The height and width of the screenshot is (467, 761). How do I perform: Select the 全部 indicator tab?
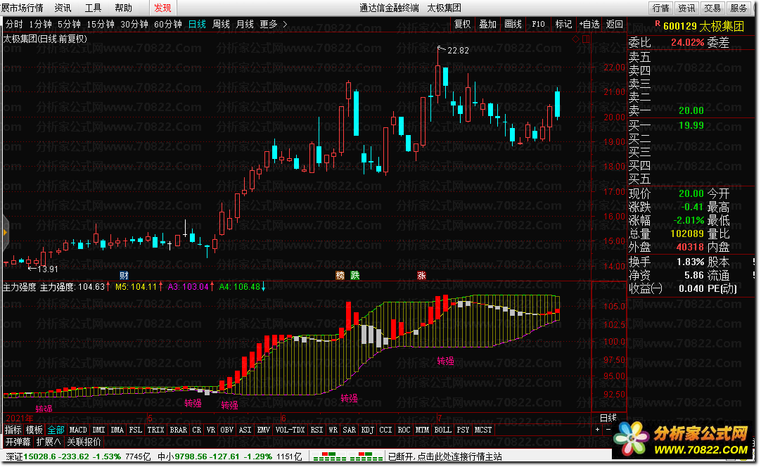tap(56, 430)
